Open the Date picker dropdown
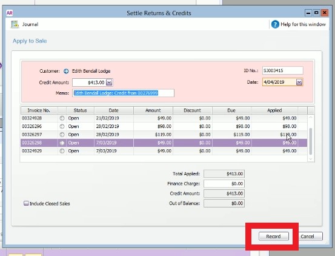The image size is (335, 256). point(299,82)
